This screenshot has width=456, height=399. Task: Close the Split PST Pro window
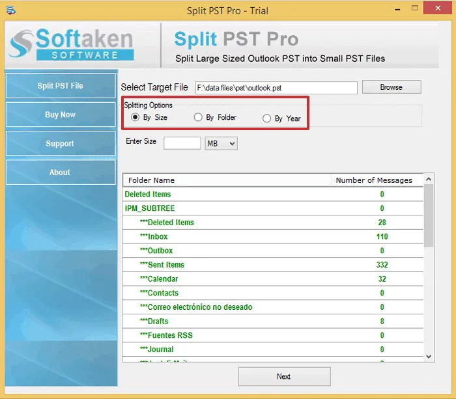[438, 8]
